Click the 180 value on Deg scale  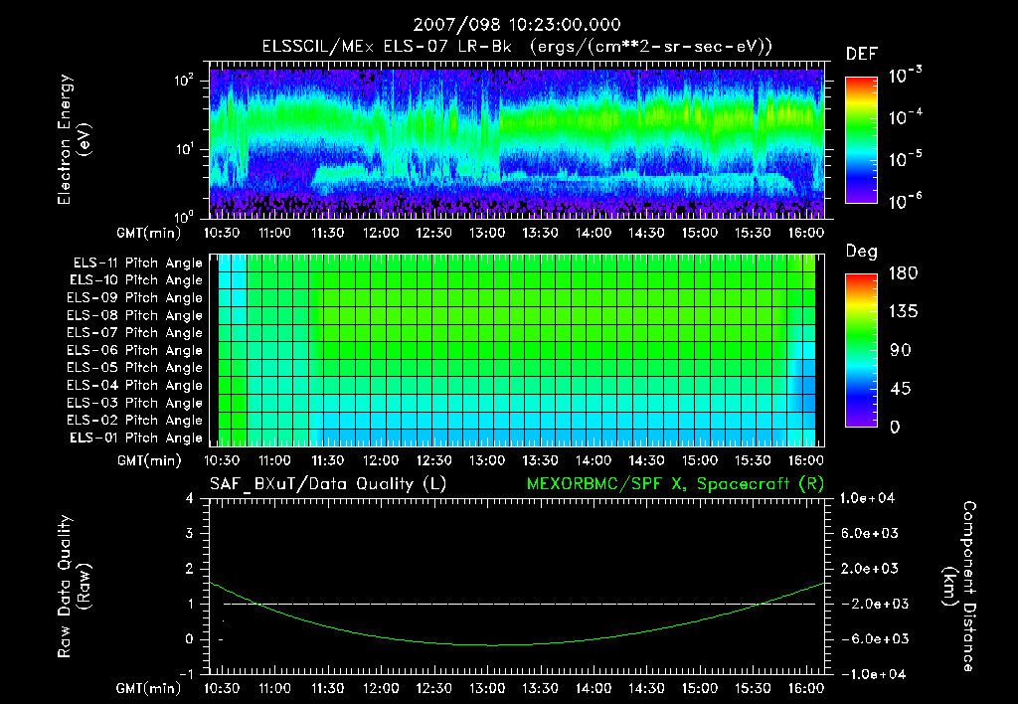903,273
